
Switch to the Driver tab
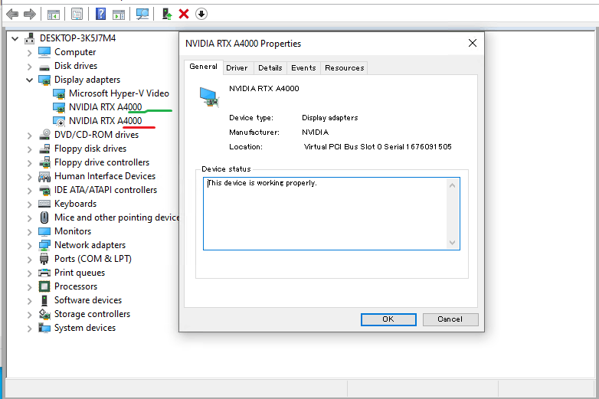237,68
